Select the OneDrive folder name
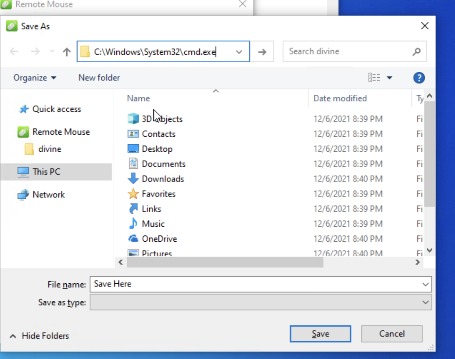This screenshot has width=455, height=359. [160, 239]
